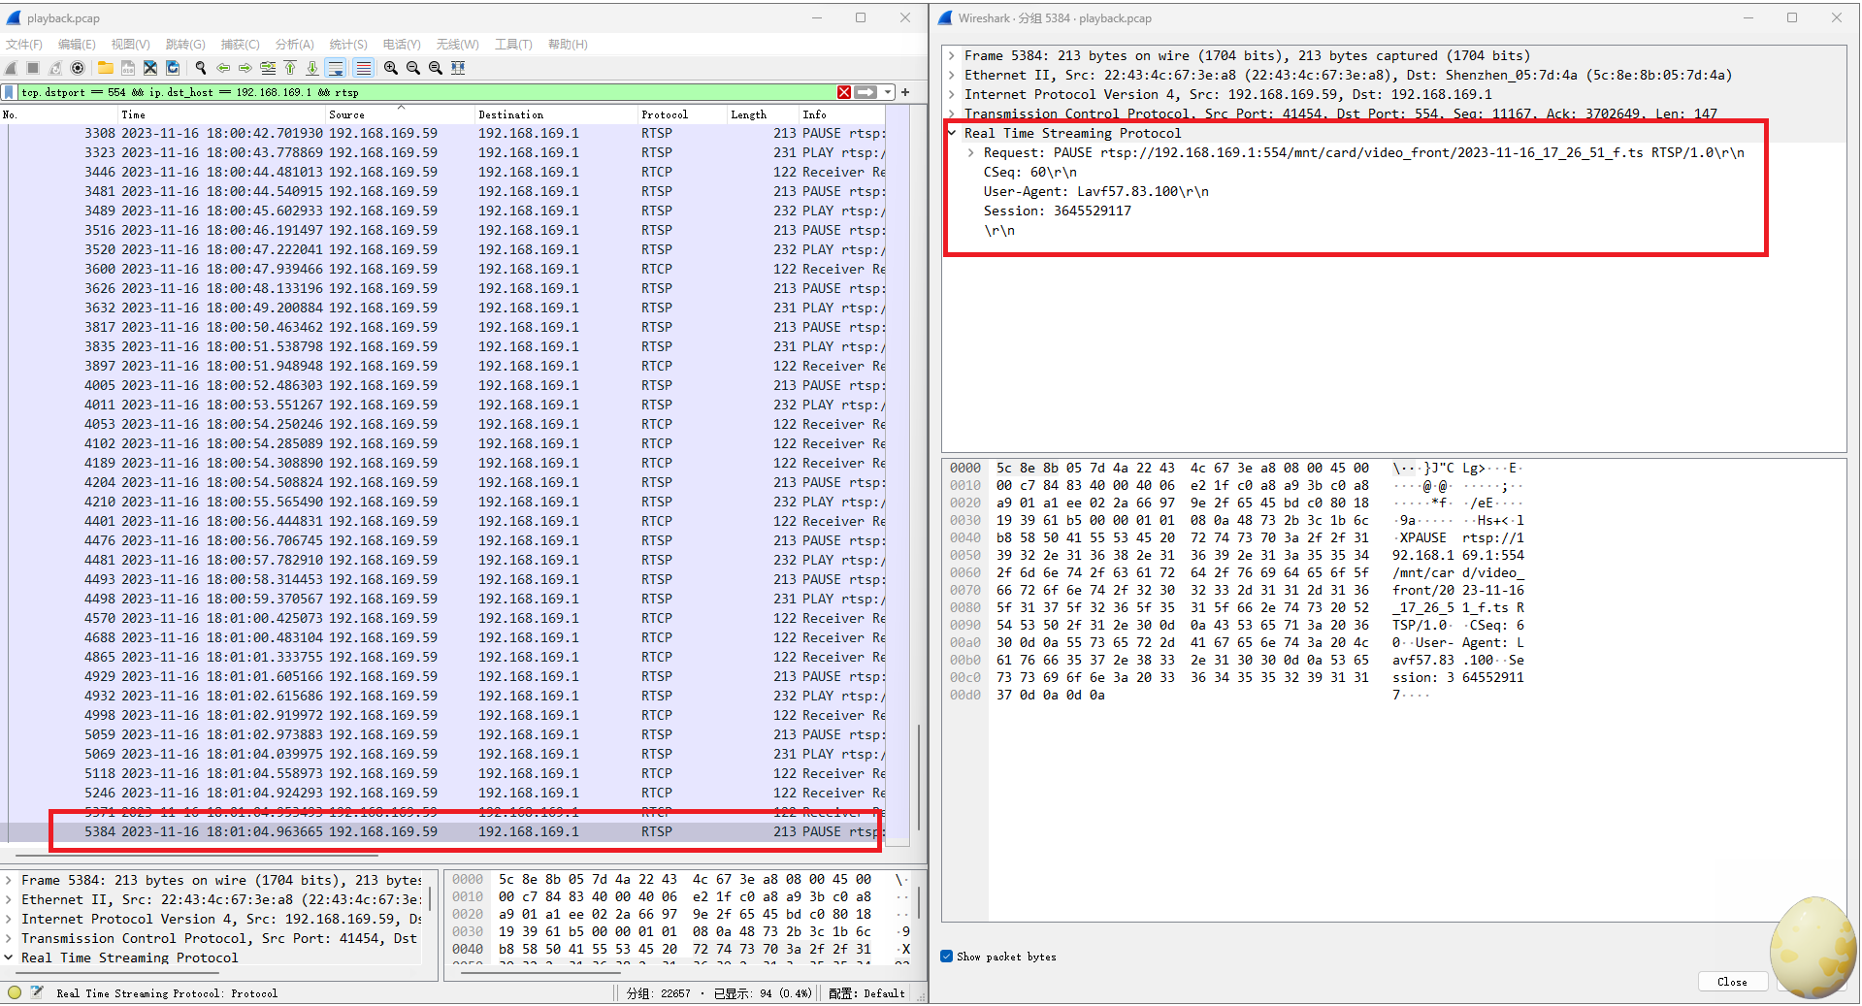Viewport: 1862px width, 1006px height.
Task: Click the Close button in the packet dialog
Action: click(1732, 981)
